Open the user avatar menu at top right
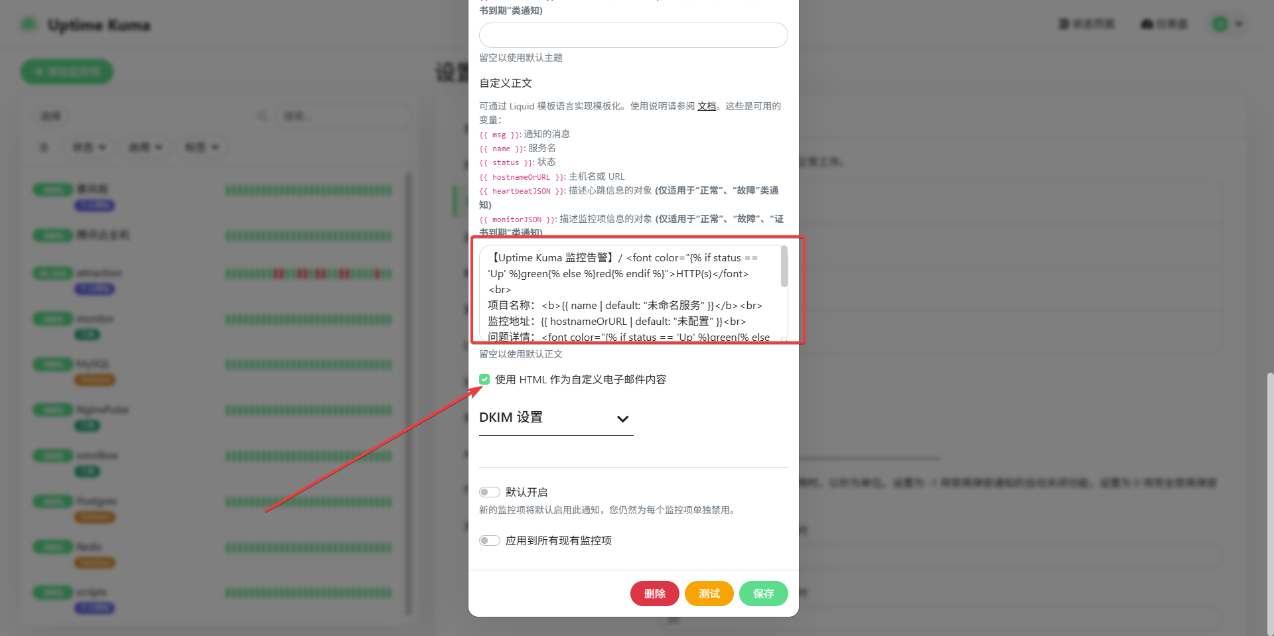The image size is (1274, 636). 1227,25
